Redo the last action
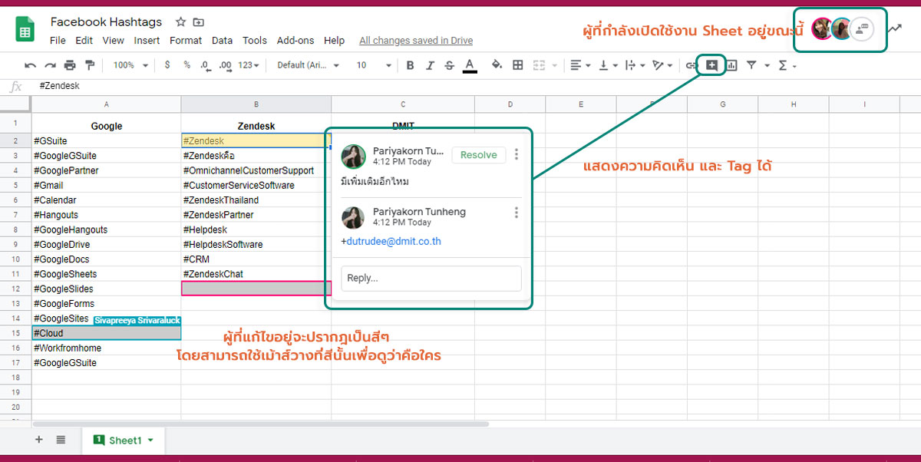921x462 pixels. tap(50, 65)
